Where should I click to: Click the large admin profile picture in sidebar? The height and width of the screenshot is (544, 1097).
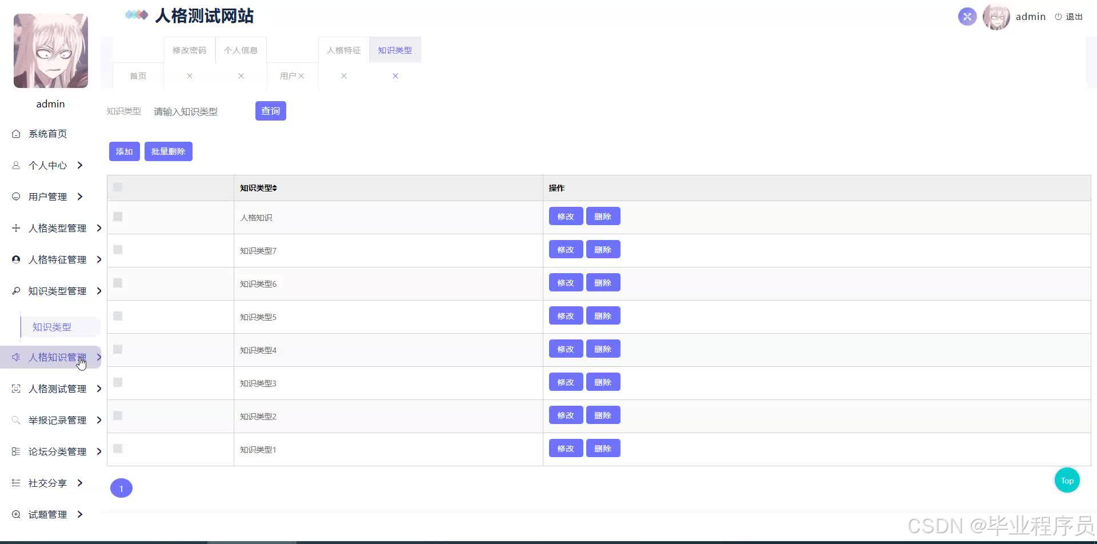51,51
